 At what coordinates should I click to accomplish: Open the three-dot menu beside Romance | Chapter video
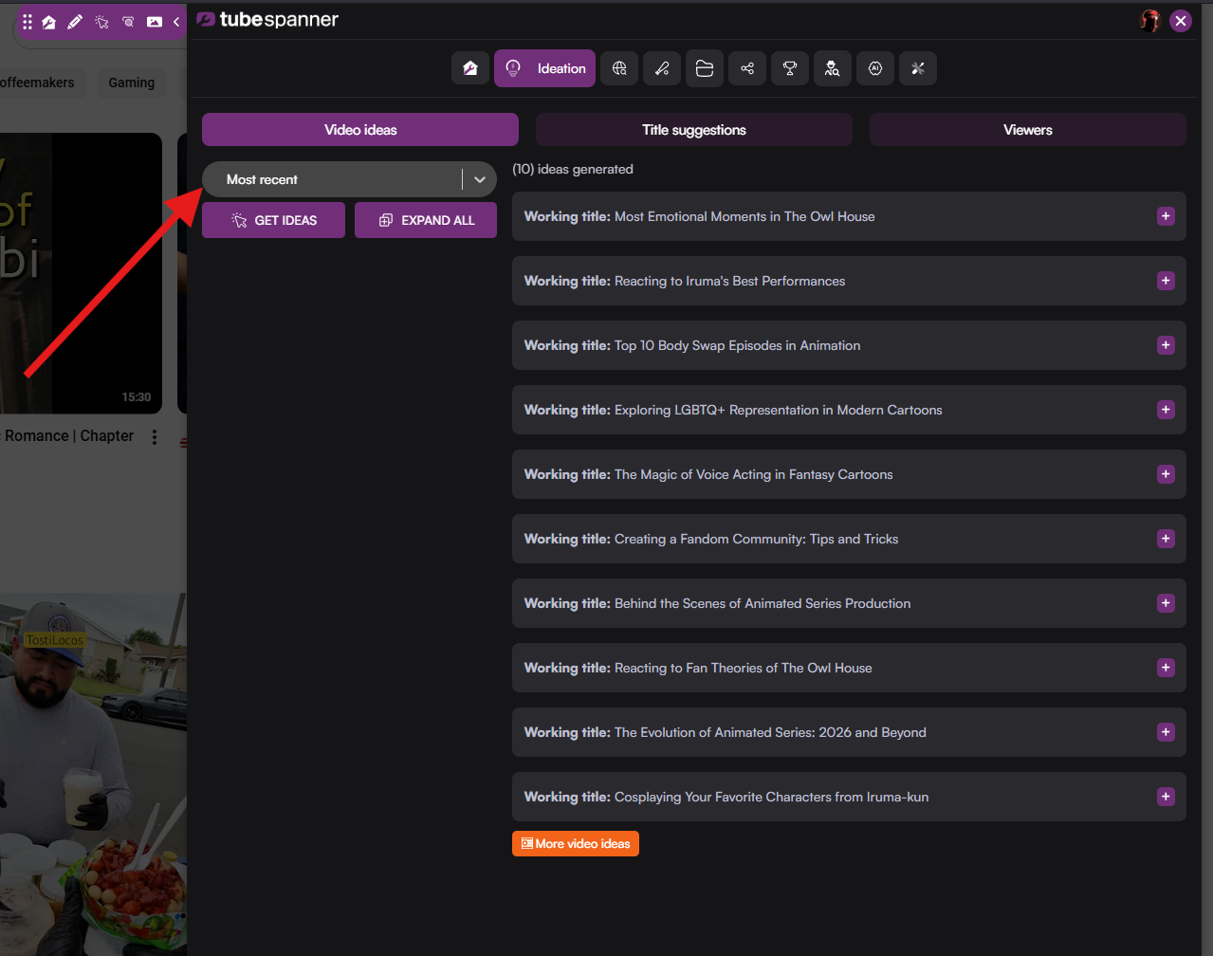coord(155,437)
